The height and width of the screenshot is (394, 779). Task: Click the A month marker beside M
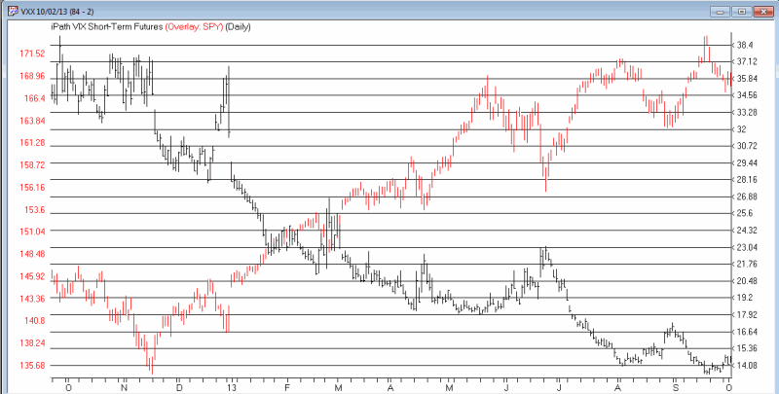click(390, 387)
